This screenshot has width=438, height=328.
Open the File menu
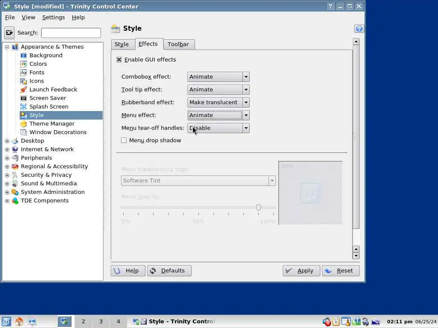(x=10, y=17)
